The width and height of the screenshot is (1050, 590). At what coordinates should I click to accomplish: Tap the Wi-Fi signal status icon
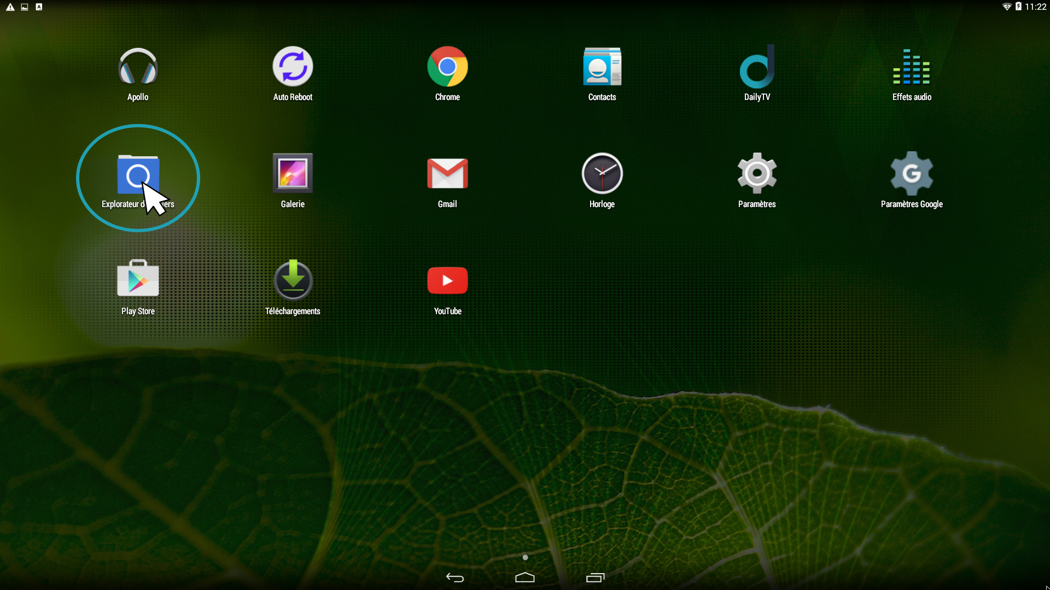[1006, 7]
